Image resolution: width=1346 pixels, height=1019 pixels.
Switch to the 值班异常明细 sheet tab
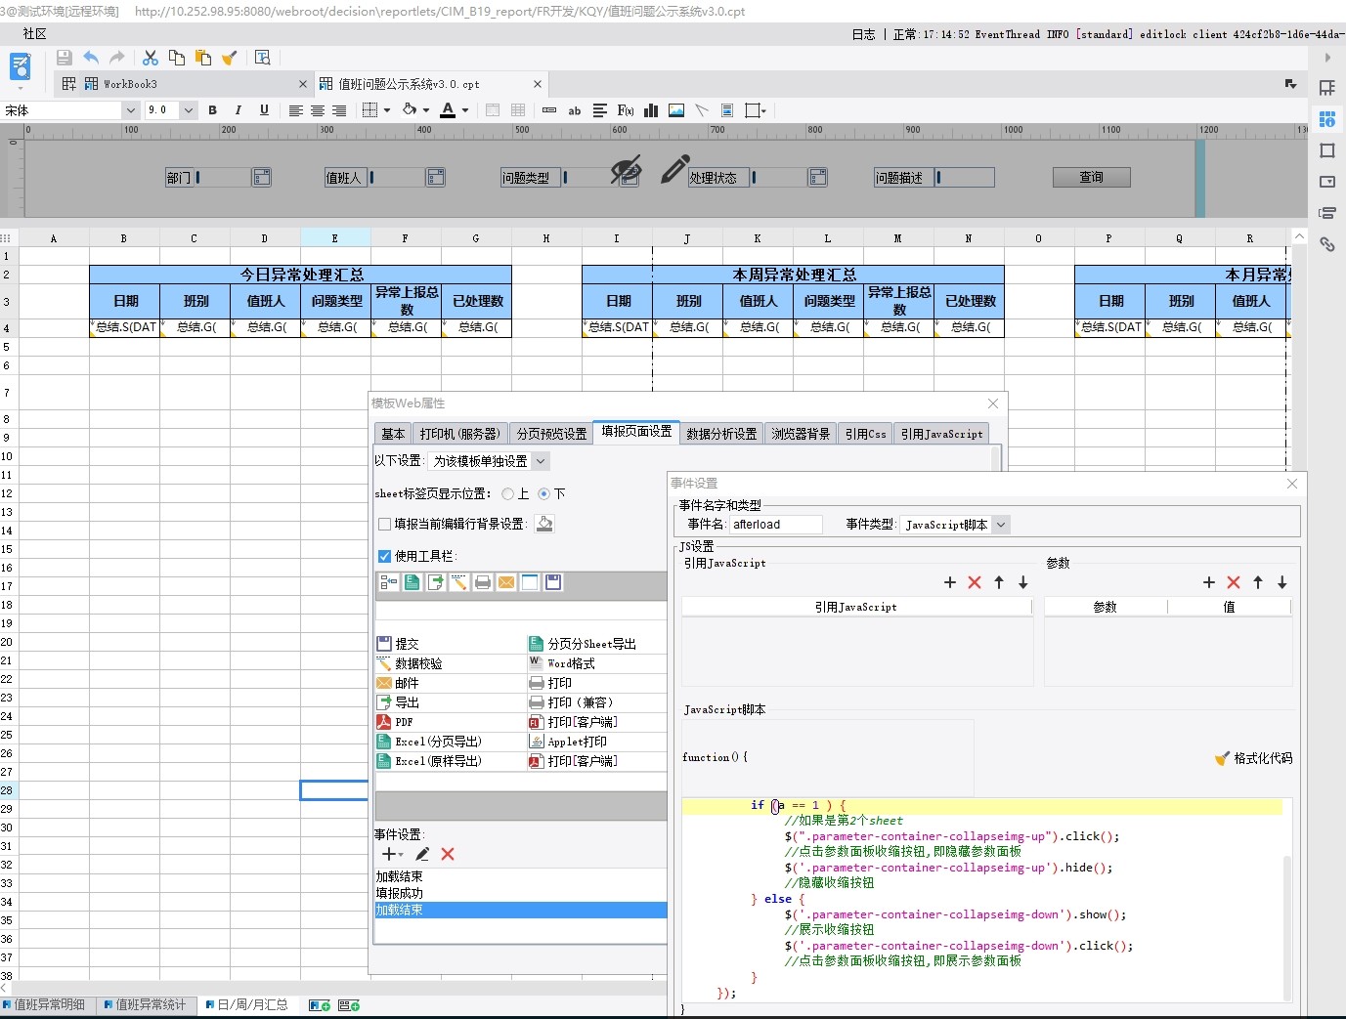click(x=49, y=1004)
